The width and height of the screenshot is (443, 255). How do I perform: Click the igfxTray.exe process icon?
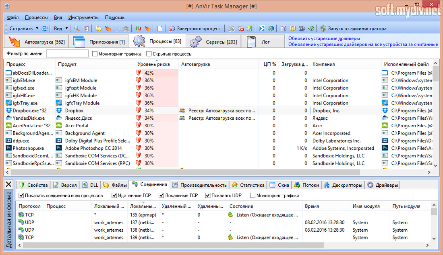9,103
